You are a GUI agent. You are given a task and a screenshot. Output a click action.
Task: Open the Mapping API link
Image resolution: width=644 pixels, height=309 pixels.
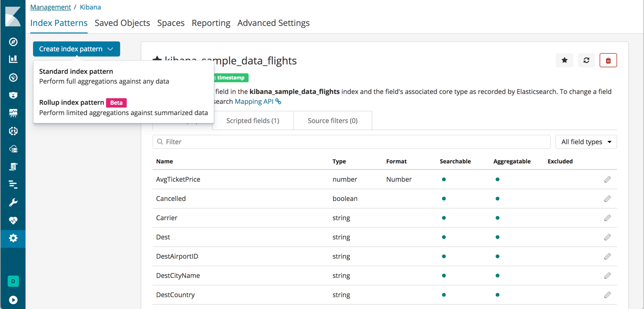pos(254,101)
